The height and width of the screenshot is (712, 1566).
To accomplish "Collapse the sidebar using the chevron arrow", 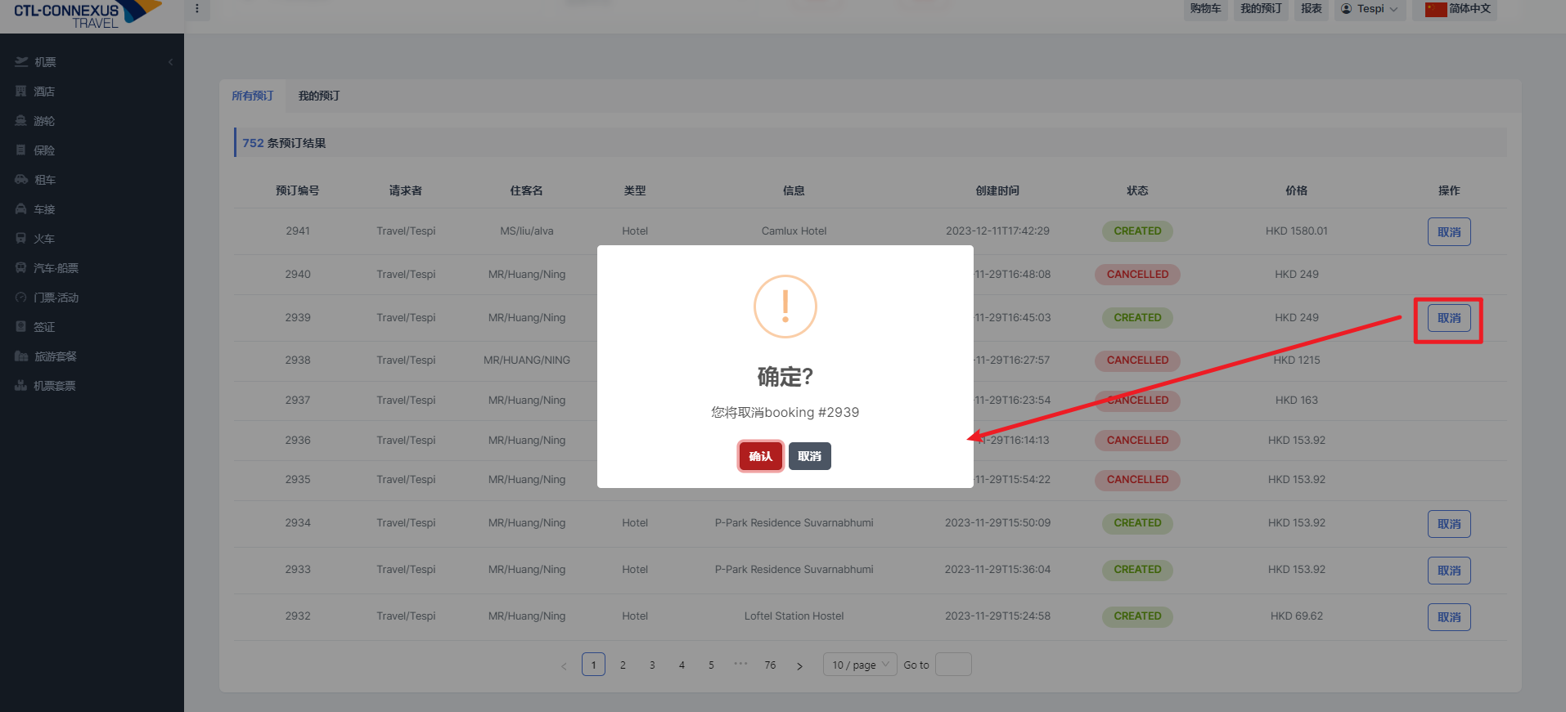I will point(170,62).
